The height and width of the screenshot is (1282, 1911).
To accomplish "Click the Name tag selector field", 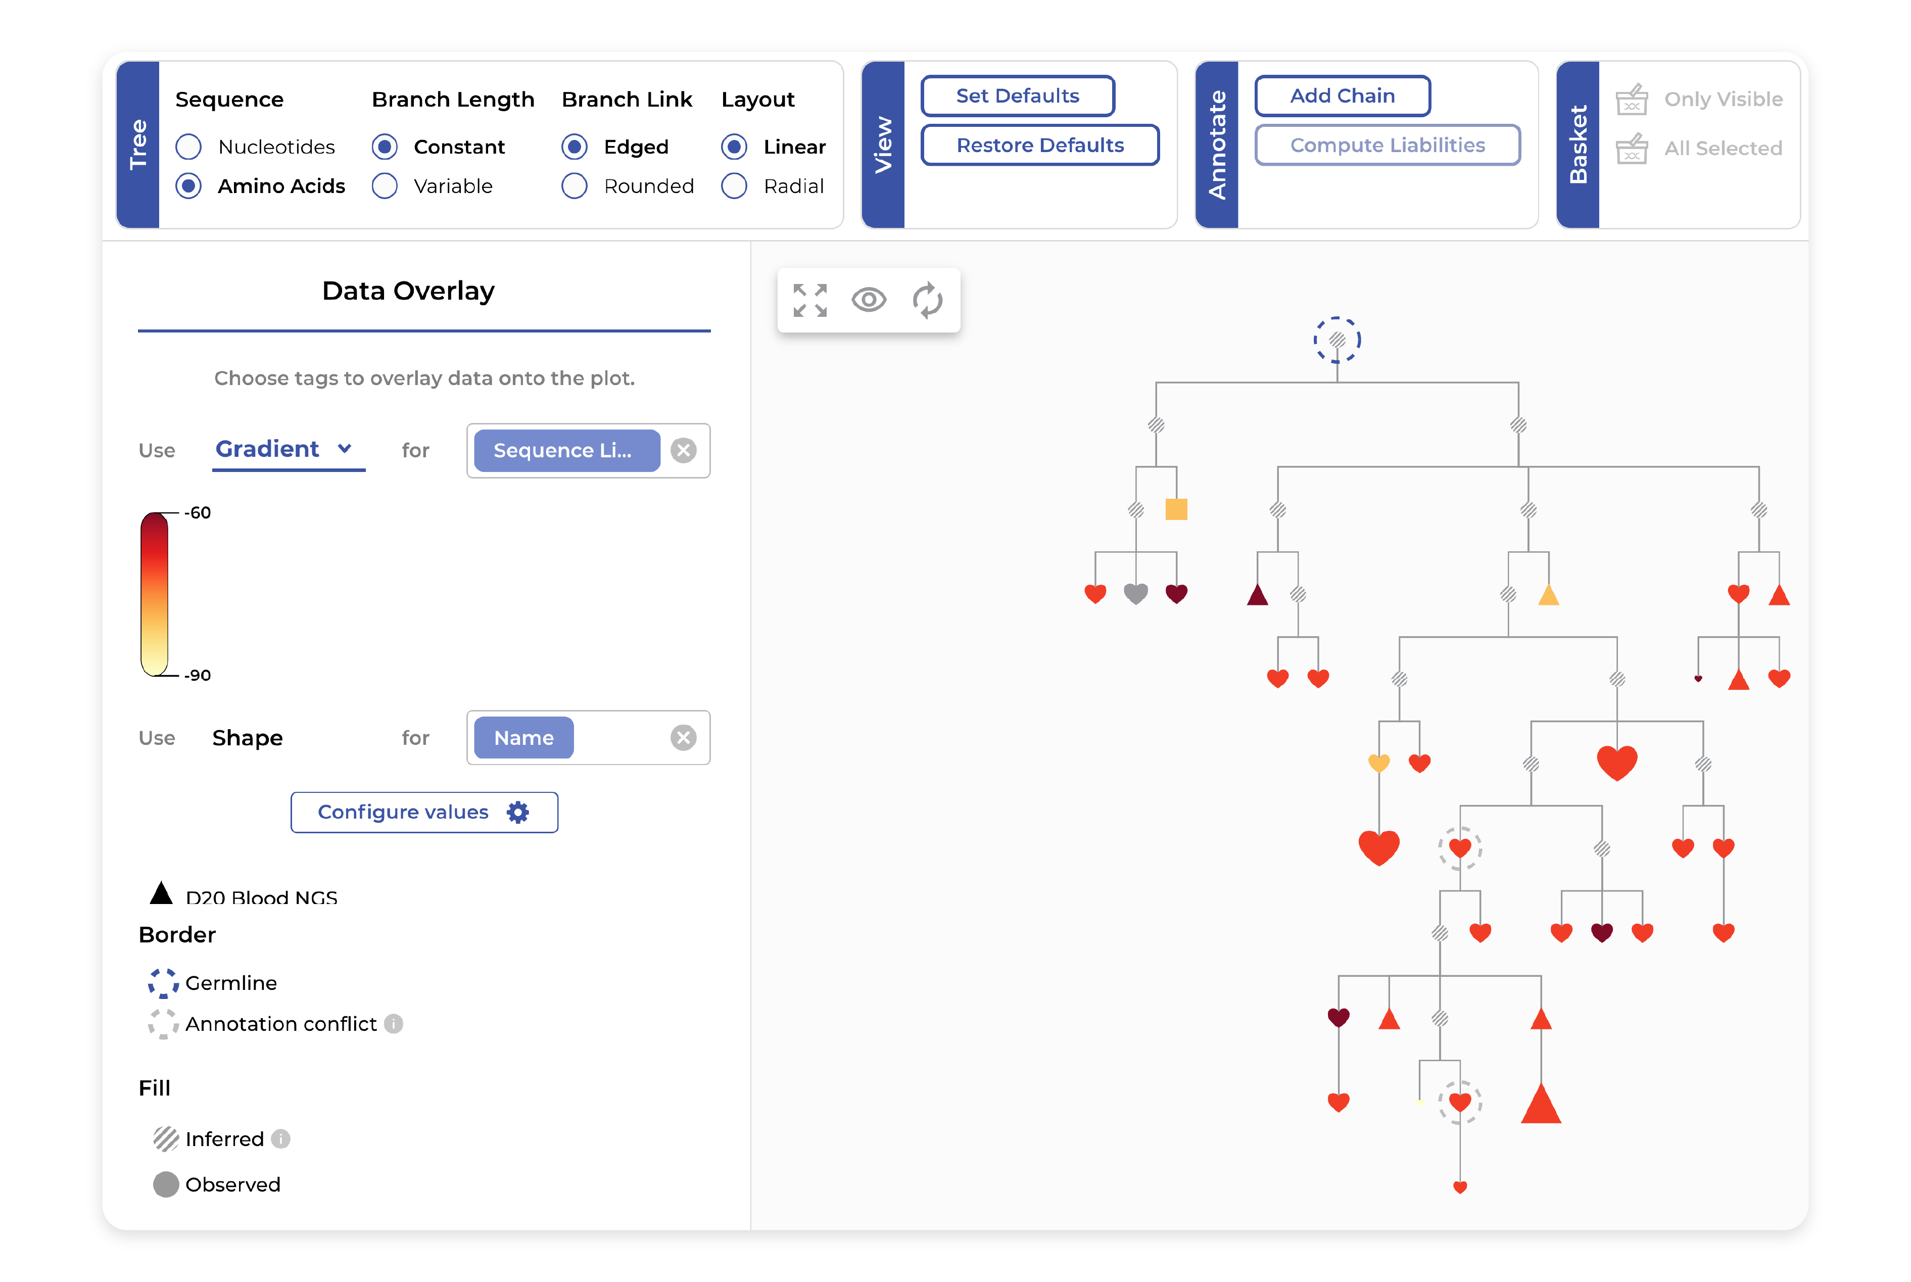I will 588,737.
